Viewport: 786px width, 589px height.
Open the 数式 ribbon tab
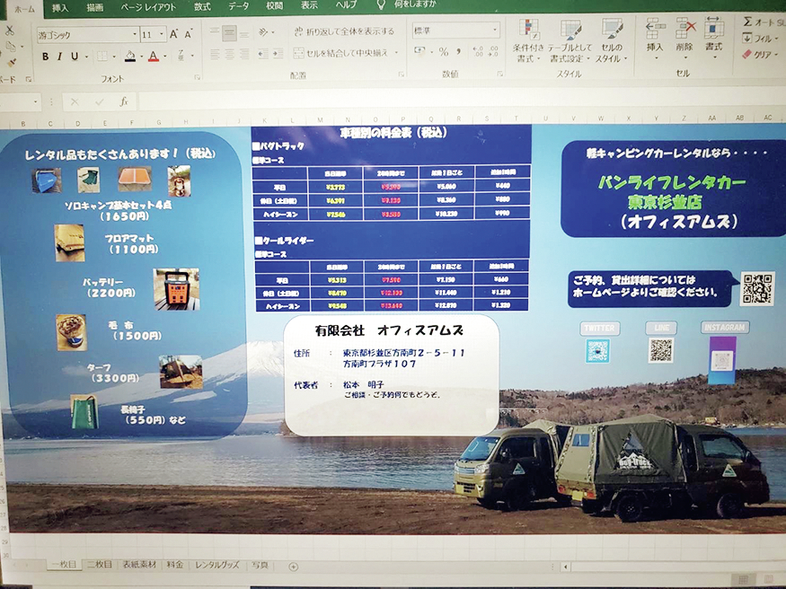[202, 6]
